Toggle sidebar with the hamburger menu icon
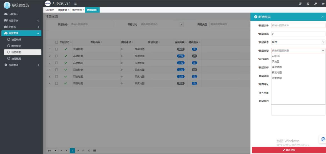The height and width of the screenshot is (154, 326). [75, 3]
